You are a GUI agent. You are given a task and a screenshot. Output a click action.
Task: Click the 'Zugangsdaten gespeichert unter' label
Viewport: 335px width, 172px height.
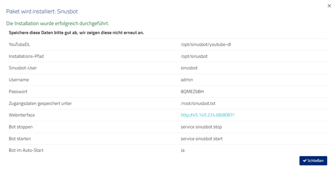click(x=40, y=103)
